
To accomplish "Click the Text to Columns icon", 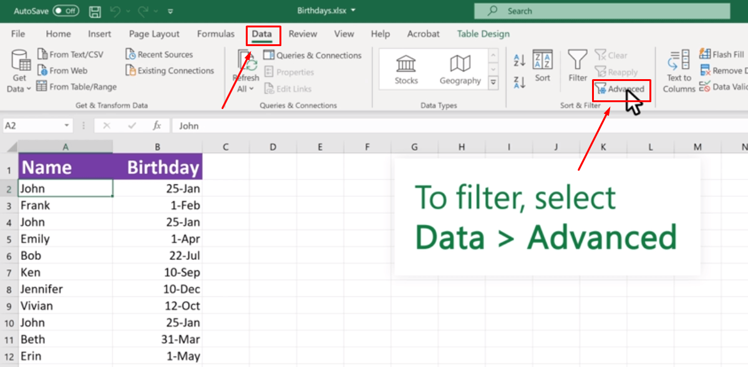I will click(678, 62).
